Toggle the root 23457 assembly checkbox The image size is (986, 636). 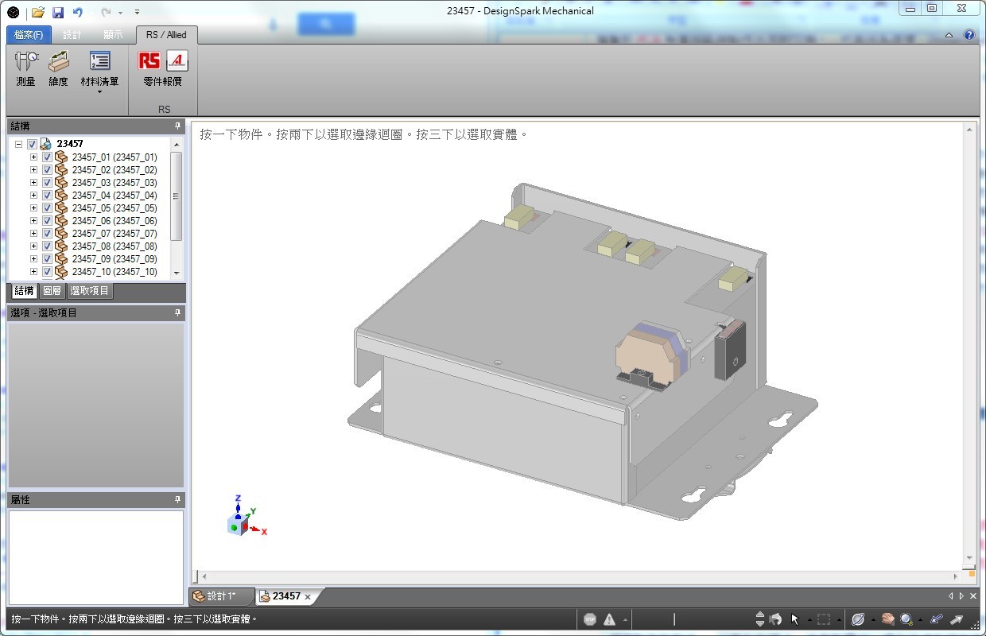(33, 144)
